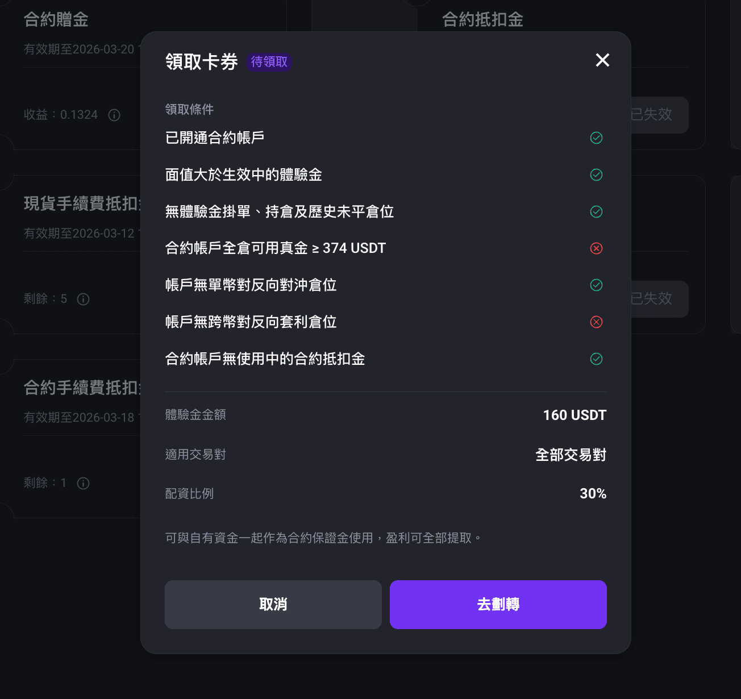Click green check icon for 已開通合約帳戶
741x699 pixels.
tap(596, 138)
